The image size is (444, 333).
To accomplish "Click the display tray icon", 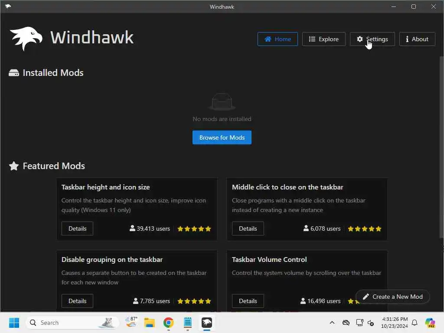I will pyautogui.click(x=359, y=323).
